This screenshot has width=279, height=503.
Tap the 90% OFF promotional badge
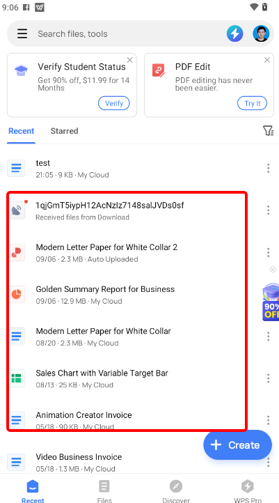click(271, 302)
